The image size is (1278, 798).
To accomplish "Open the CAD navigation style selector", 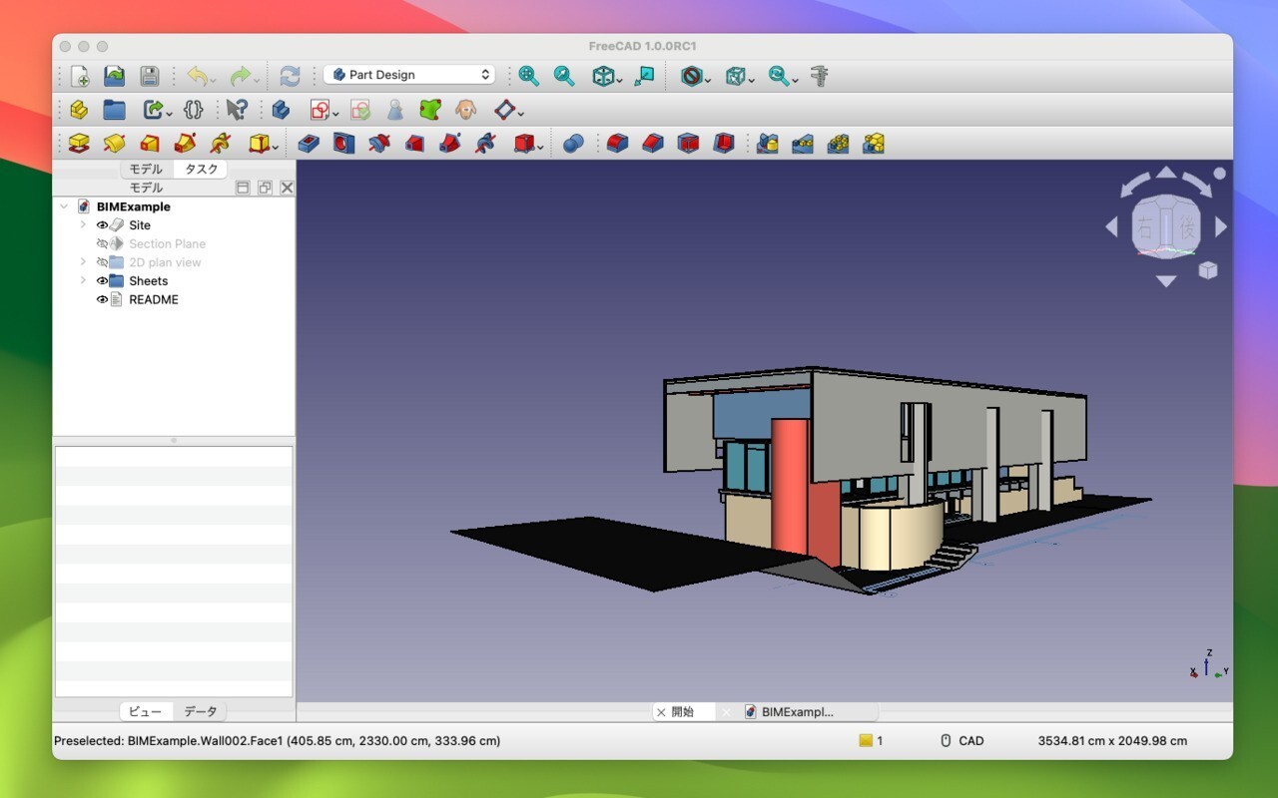I will [962, 741].
